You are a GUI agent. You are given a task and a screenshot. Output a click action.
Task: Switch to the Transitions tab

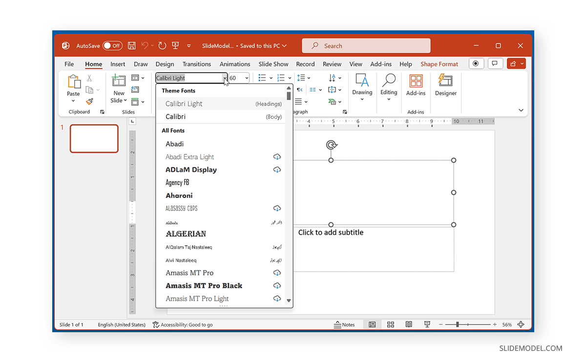(x=196, y=64)
